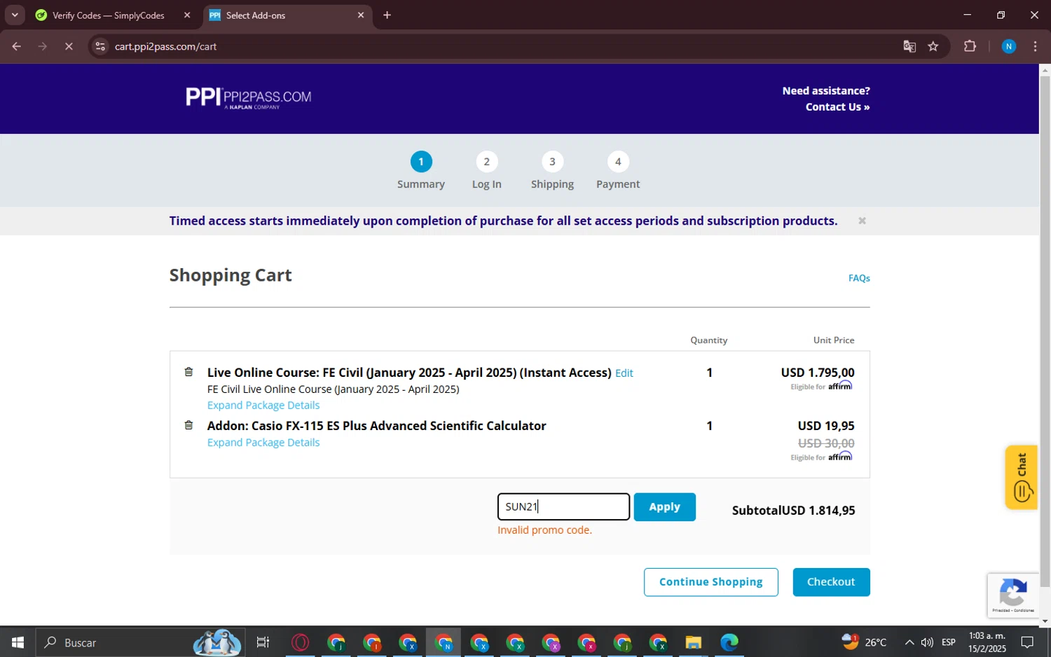
Task: Open the browser extensions menu
Action: click(x=970, y=46)
